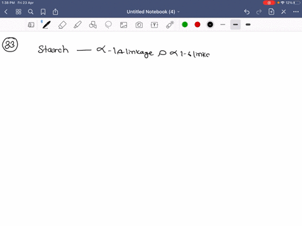Close the notebook with the X icon
The width and height of the screenshot is (302, 226).
(x=284, y=12)
